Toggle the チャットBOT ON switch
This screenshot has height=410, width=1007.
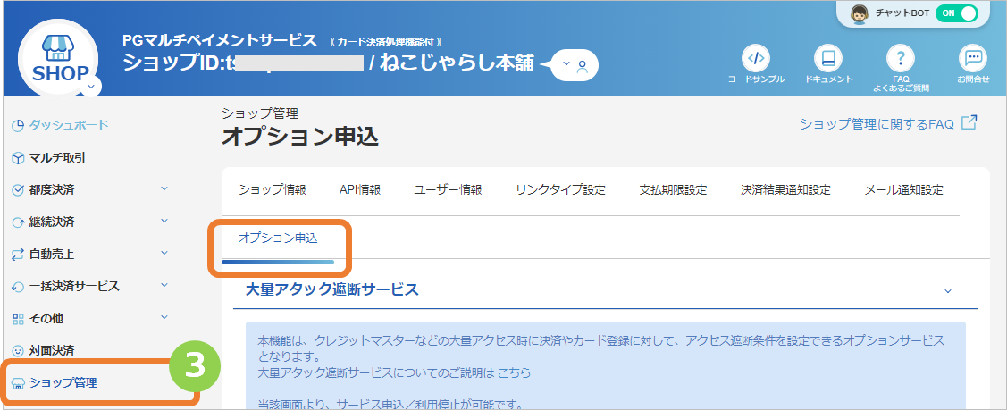957,13
